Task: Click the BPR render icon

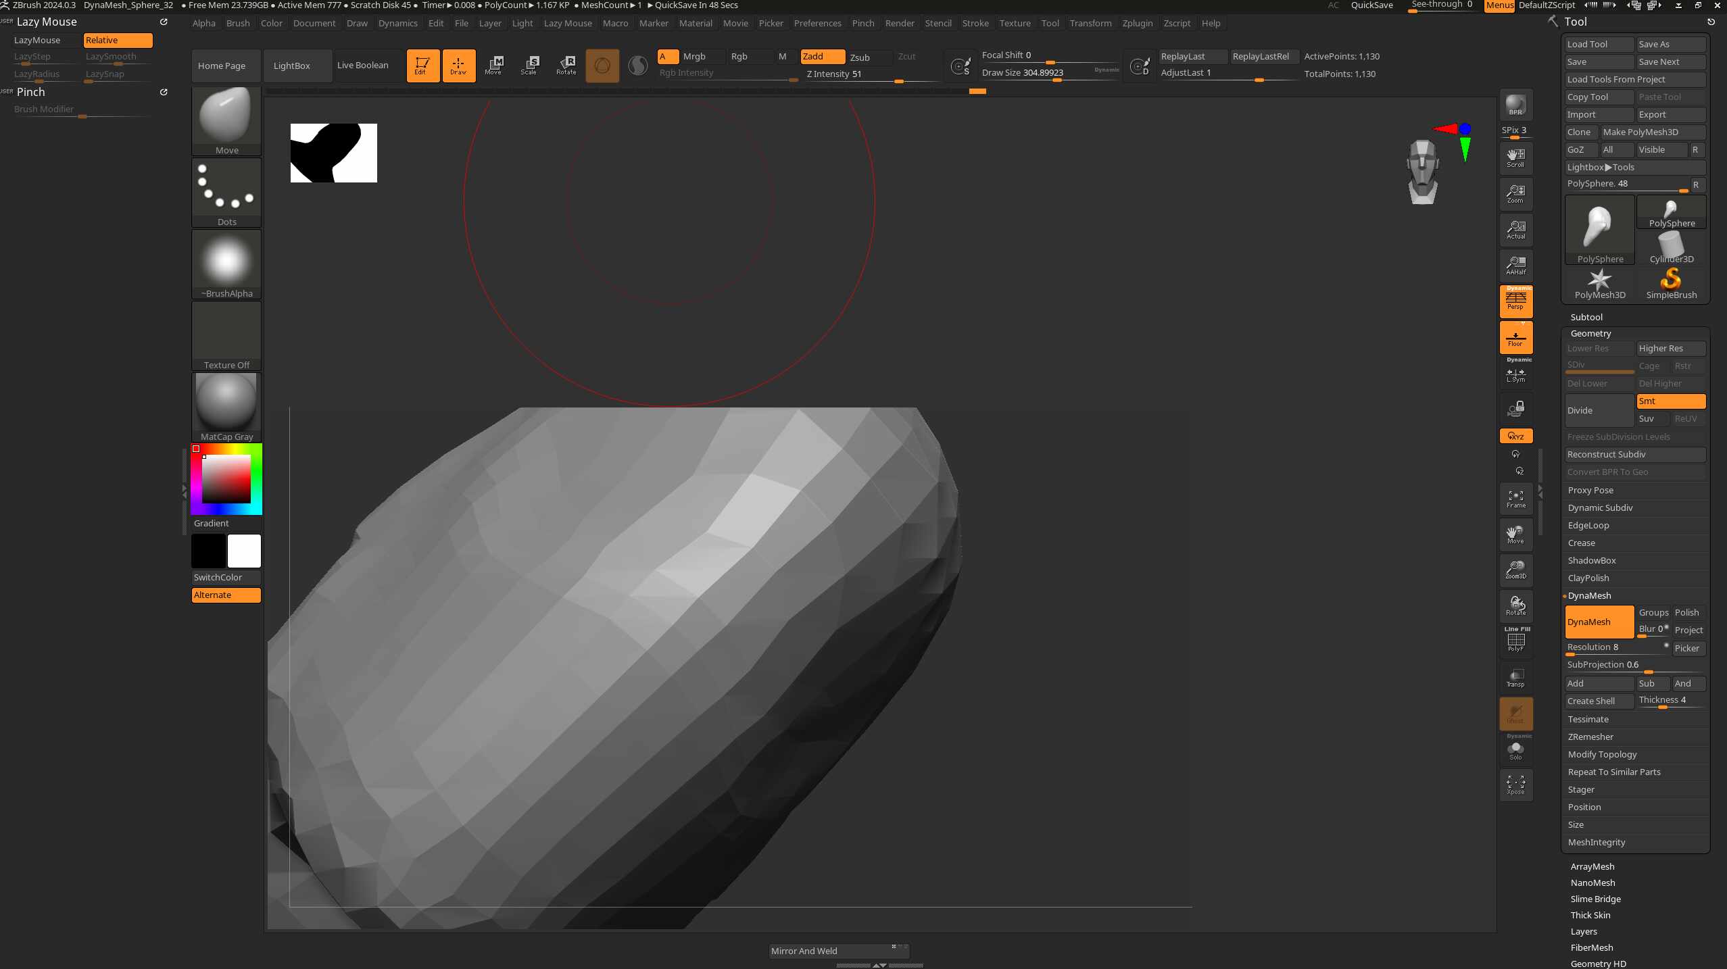Action: click(1515, 105)
